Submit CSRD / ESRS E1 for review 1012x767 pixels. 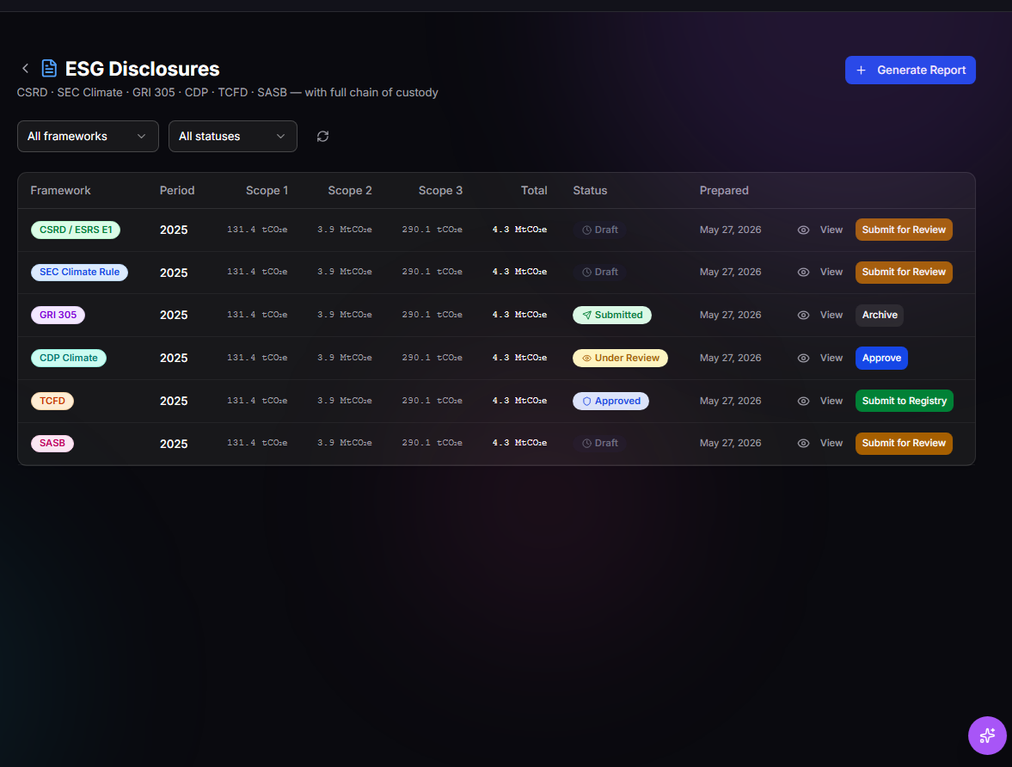tap(904, 230)
